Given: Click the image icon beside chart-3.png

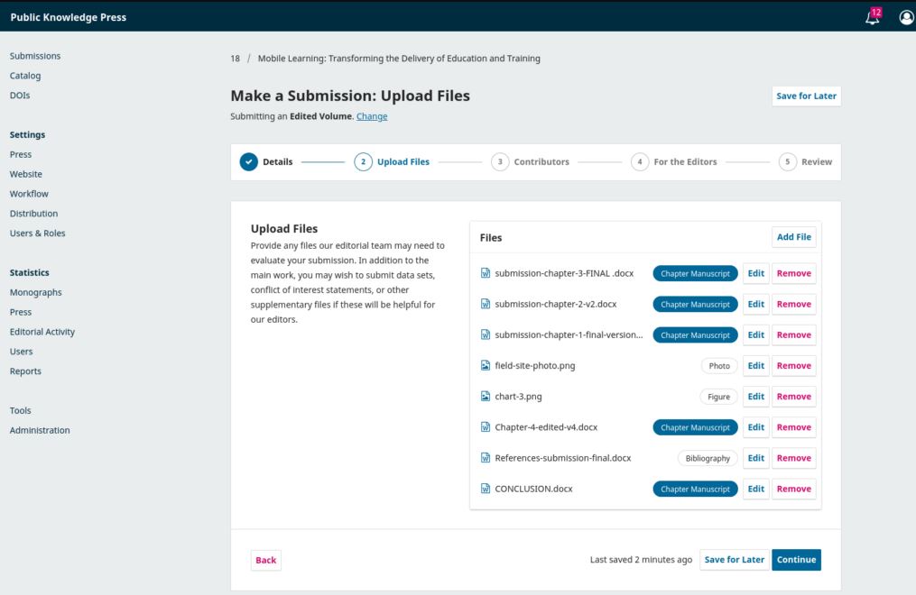Looking at the screenshot, I should coord(486,397).
